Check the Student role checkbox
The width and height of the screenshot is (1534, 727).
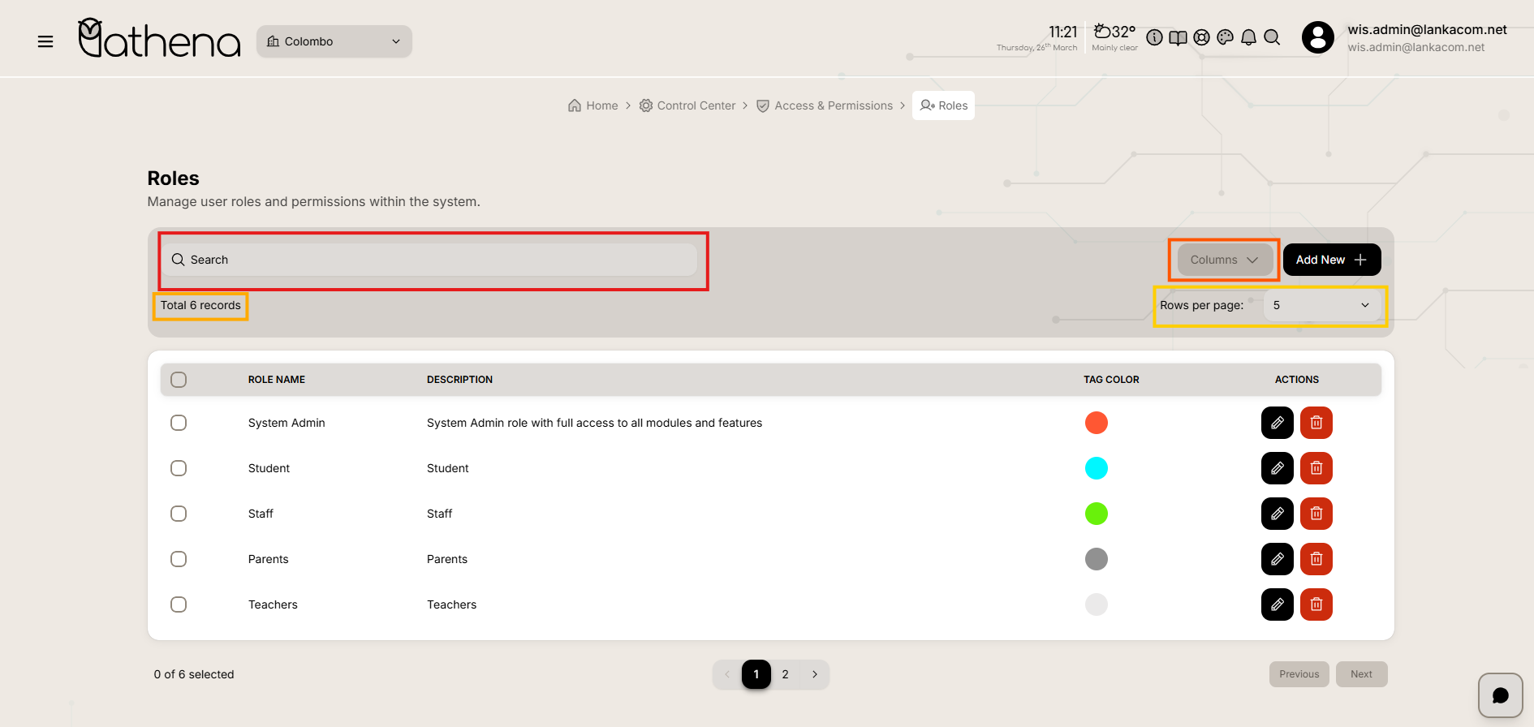(179, 468)
